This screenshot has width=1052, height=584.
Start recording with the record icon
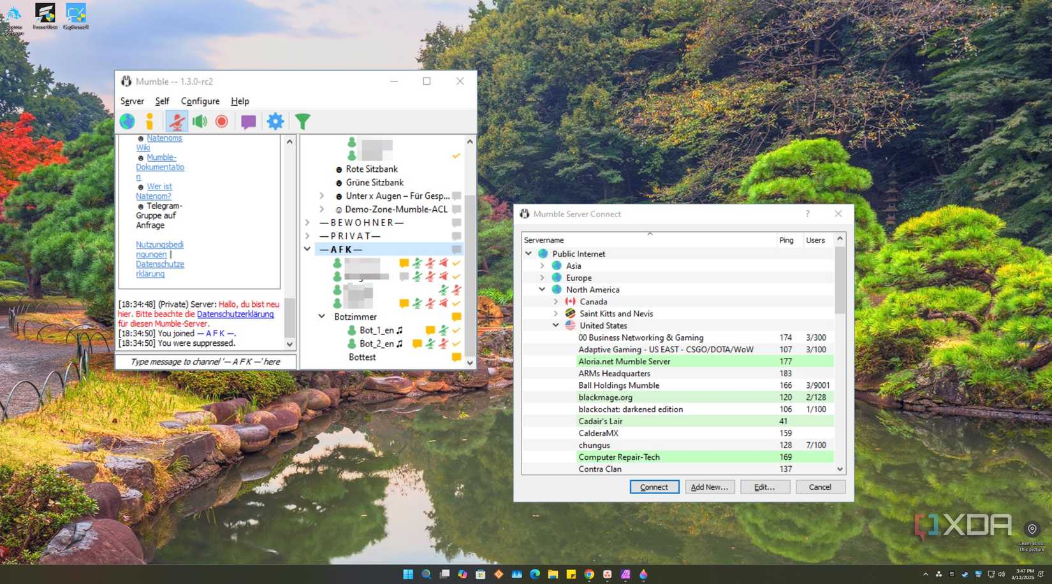pyautogui.click(x=221, y=121)
